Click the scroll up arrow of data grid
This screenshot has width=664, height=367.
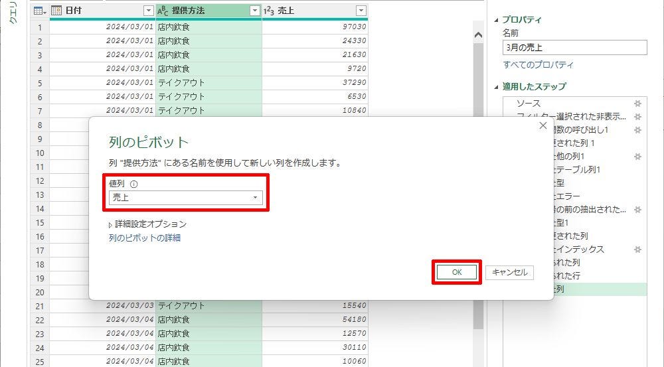coord(477,35)
